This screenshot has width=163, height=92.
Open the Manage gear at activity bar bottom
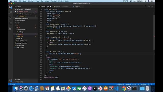[x=10, y=80]
